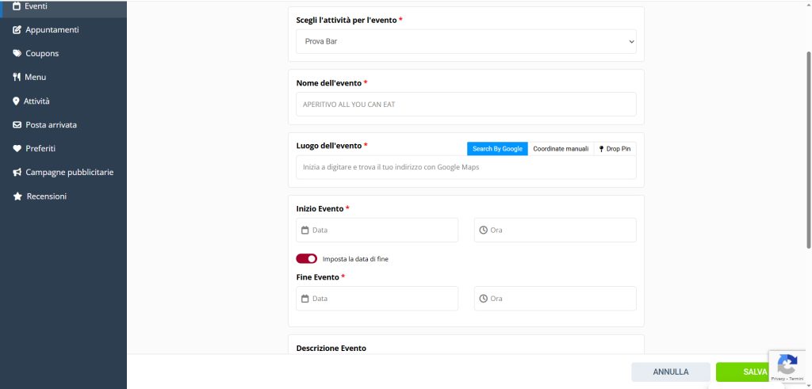Click the Luogo dell'evento address field
The height and width of the screenshot is (389, 812).
tap(465, 167)
